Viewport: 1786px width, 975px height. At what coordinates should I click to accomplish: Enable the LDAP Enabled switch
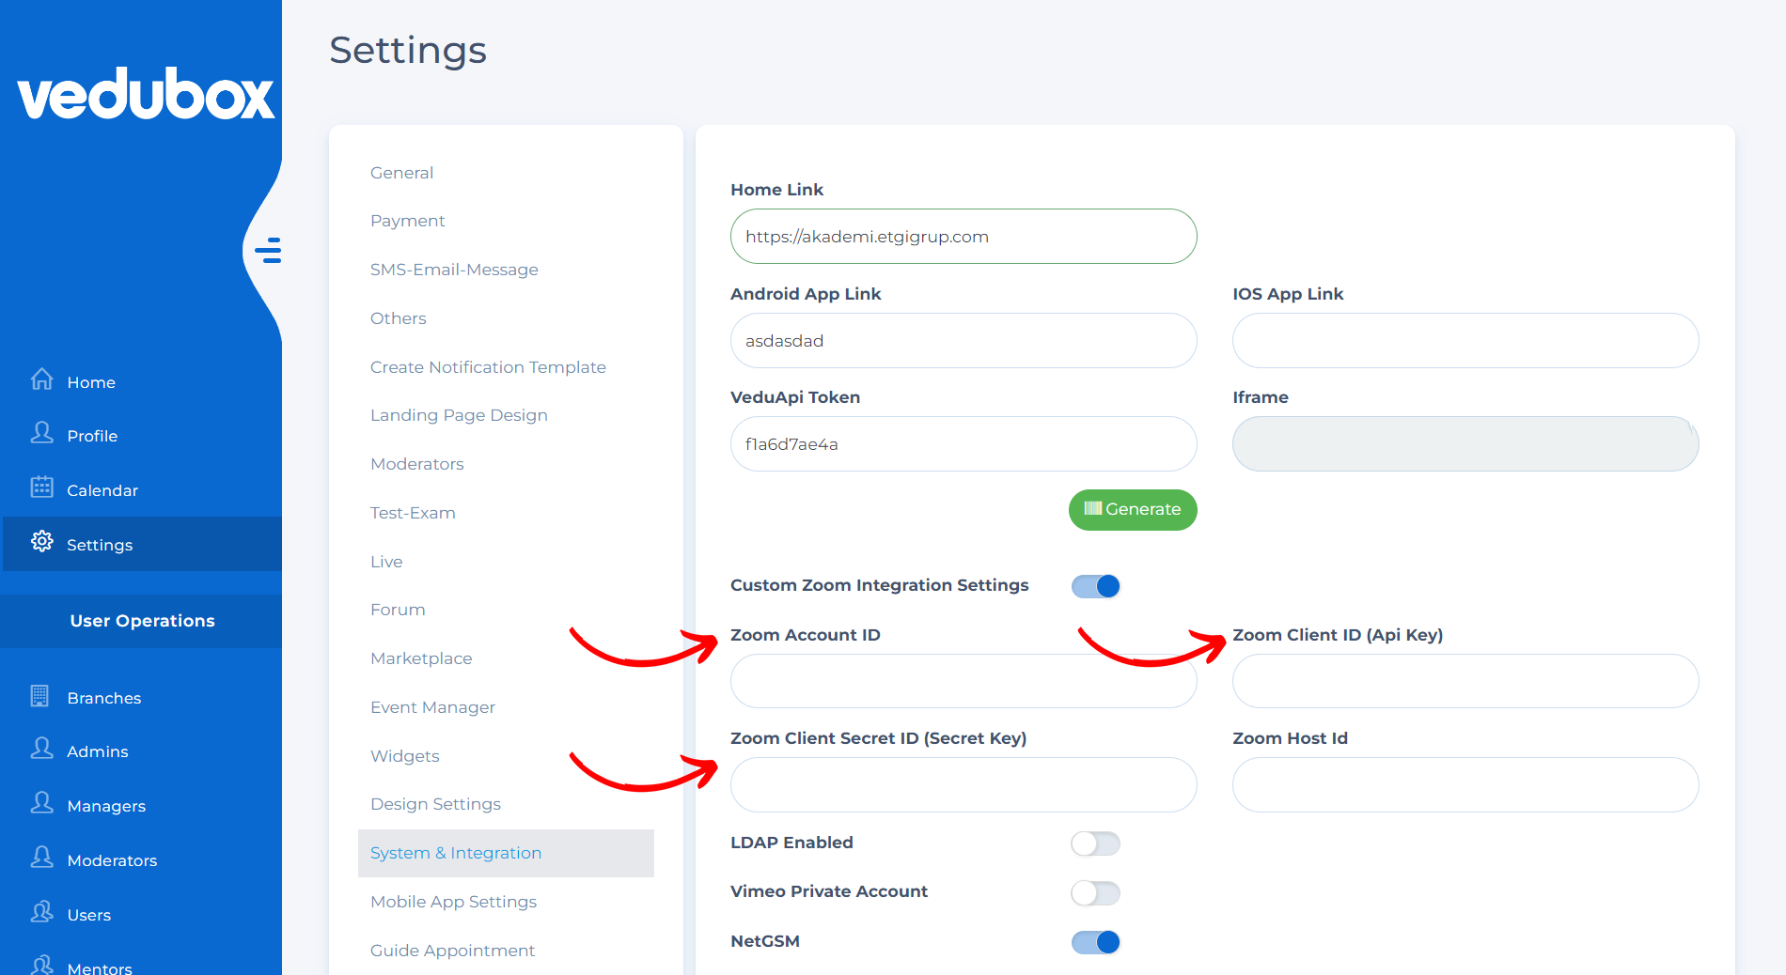coord(1096,843)
